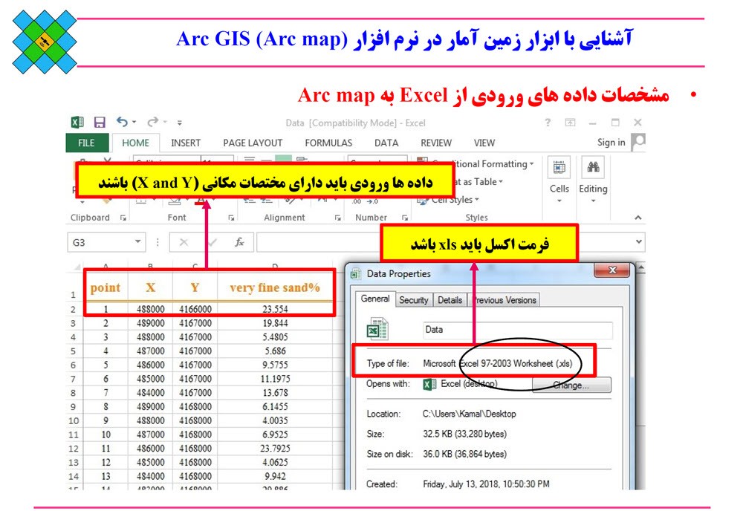The image size is (743, 511).
Task: Click the Undo arrow icon
Action: point(123,123)
